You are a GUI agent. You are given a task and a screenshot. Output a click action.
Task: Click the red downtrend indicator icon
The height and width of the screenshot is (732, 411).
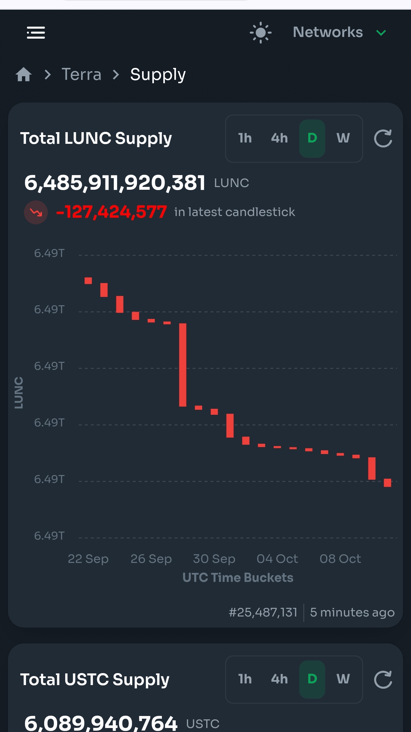click(36, 212)
